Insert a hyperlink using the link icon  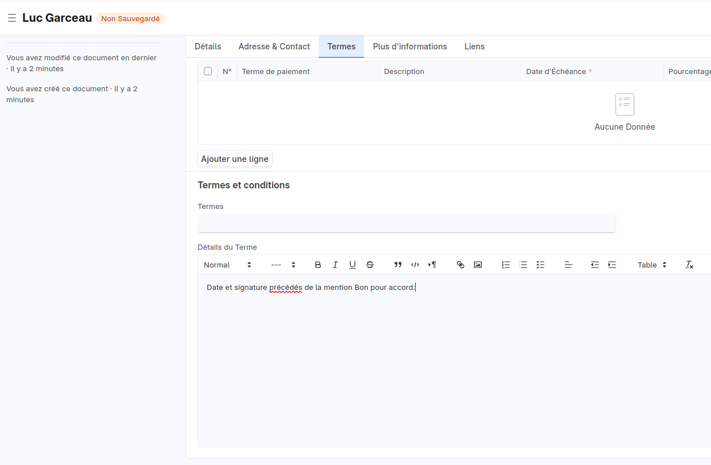[x=460, y=265]
